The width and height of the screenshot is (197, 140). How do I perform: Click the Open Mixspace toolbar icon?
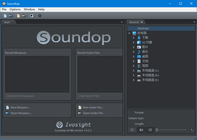click(x=11, y=16)
